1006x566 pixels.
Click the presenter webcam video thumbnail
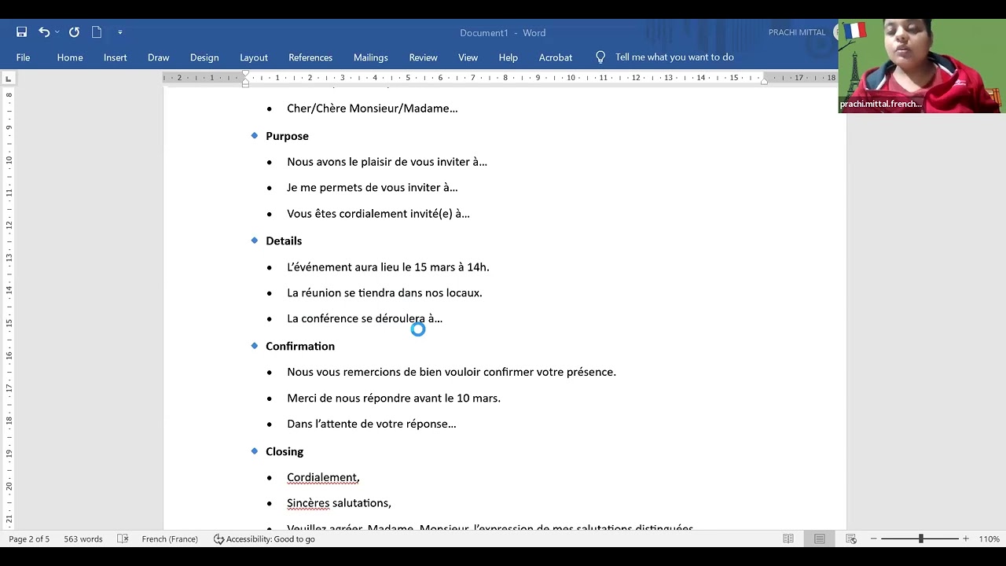click(921, 66)
